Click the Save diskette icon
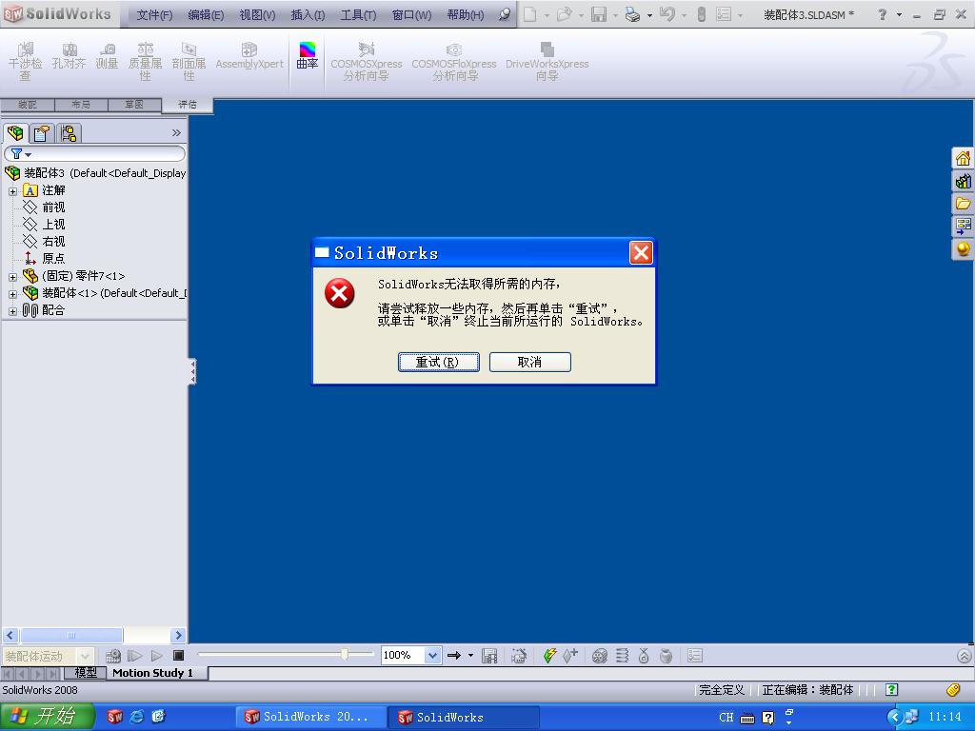975x731 pixels. pyautogui.click(x=598, y=14)
